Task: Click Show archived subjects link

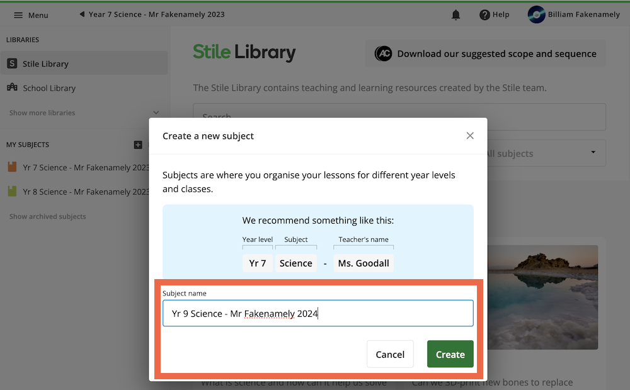Action: pyautogui.click(x=48, y=216)
